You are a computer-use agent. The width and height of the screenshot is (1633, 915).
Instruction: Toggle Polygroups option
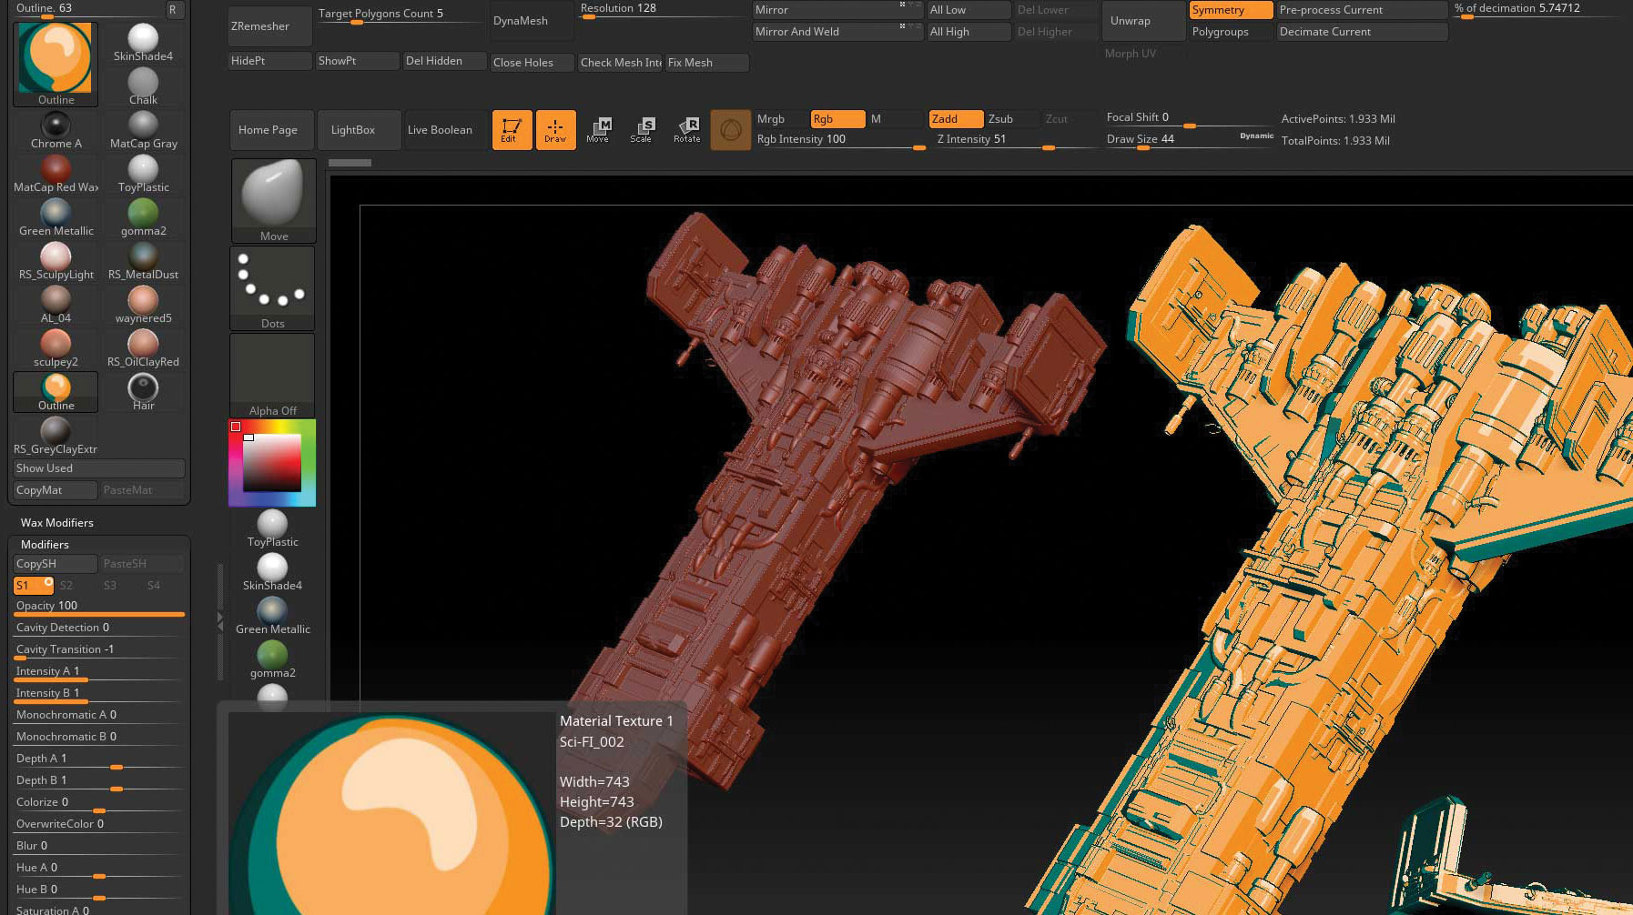pos(1231,32)
